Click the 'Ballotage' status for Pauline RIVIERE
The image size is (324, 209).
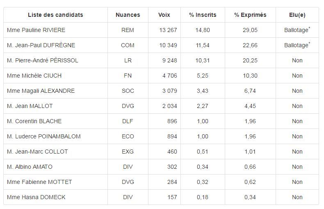296,30
